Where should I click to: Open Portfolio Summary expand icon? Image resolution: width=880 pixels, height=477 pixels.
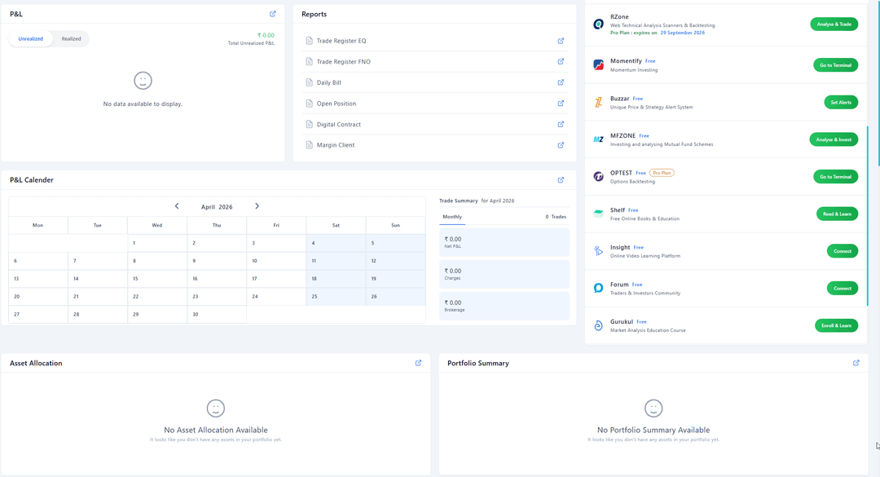[856, 363]
